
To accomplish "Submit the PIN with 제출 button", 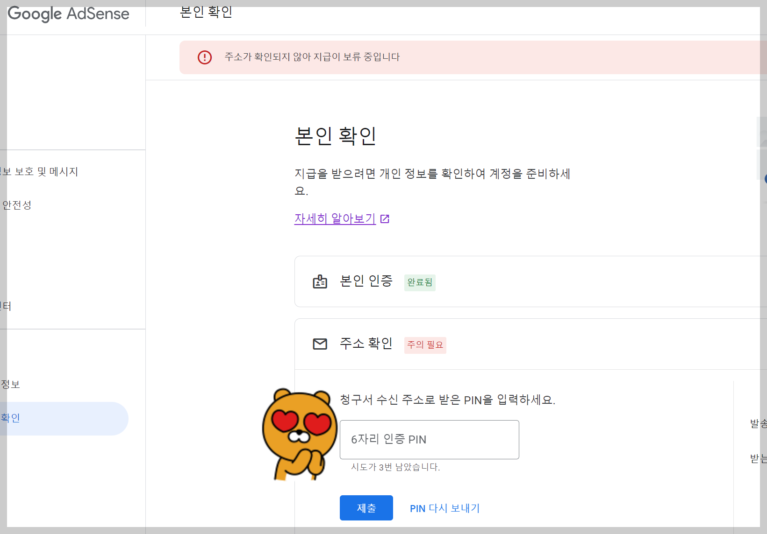I will click(x=366, y=508).
